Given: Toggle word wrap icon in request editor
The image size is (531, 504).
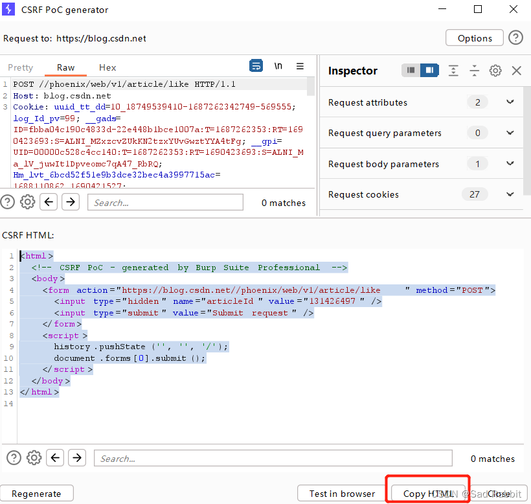Looking at the screenshot, I should [256, 65].
